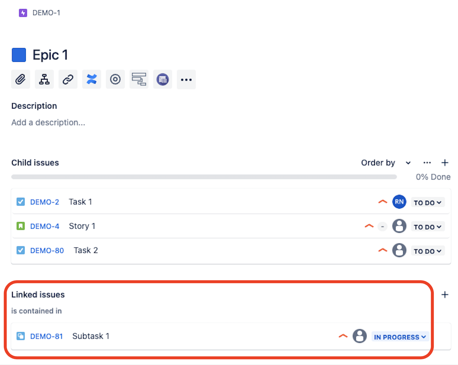
Task: Open the toolbar more actions ellipsis
Action: point(186,79)
